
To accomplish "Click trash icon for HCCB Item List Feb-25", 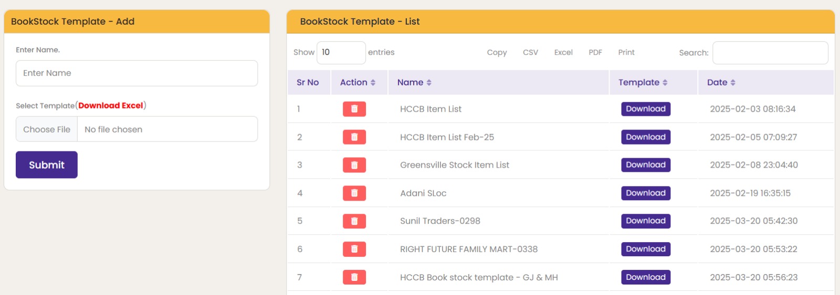I will 354,137.
